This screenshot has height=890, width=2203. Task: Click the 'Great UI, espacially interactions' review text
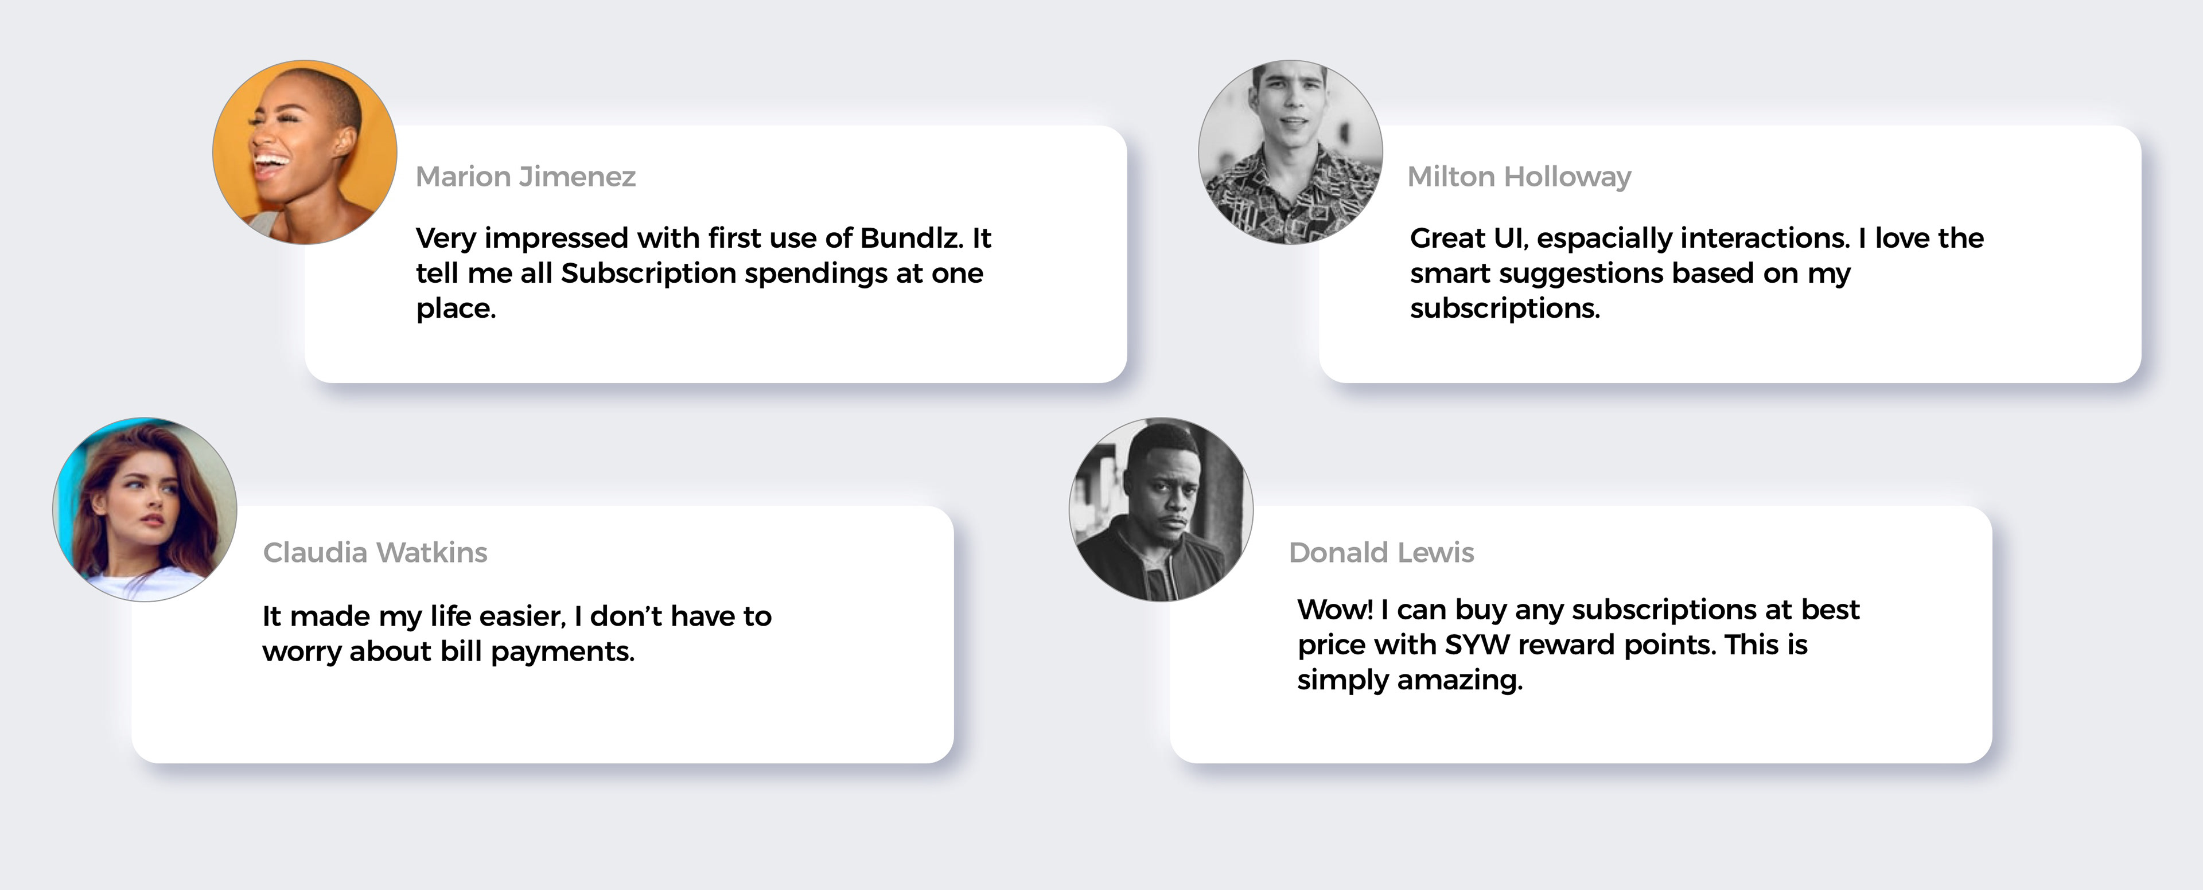1697,273
